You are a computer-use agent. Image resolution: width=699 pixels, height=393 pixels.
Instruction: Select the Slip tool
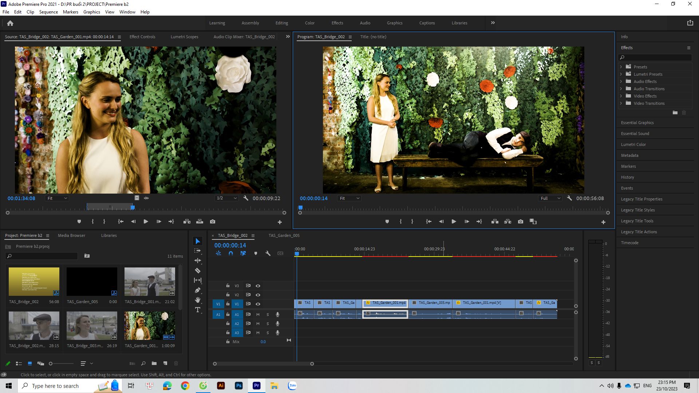(198, 280)
